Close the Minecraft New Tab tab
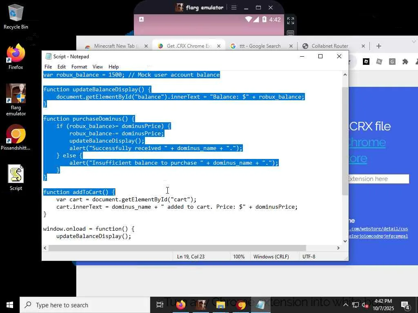Viewport: 418px width, 313px height. 146,46
